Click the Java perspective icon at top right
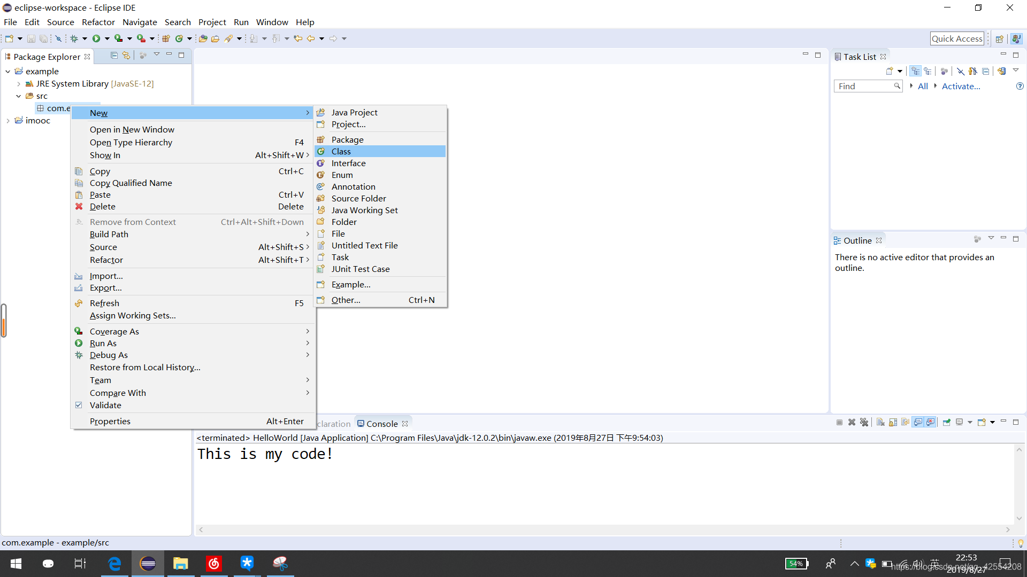The height and width of the screenshot is (577, 1027). pyautogui.click(x=1016, y=38)
